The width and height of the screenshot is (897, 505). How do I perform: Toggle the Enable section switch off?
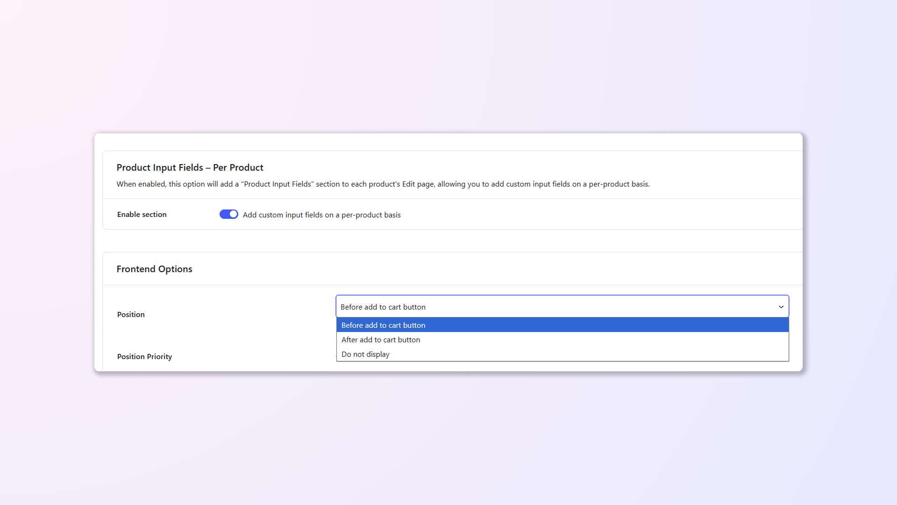228,214
